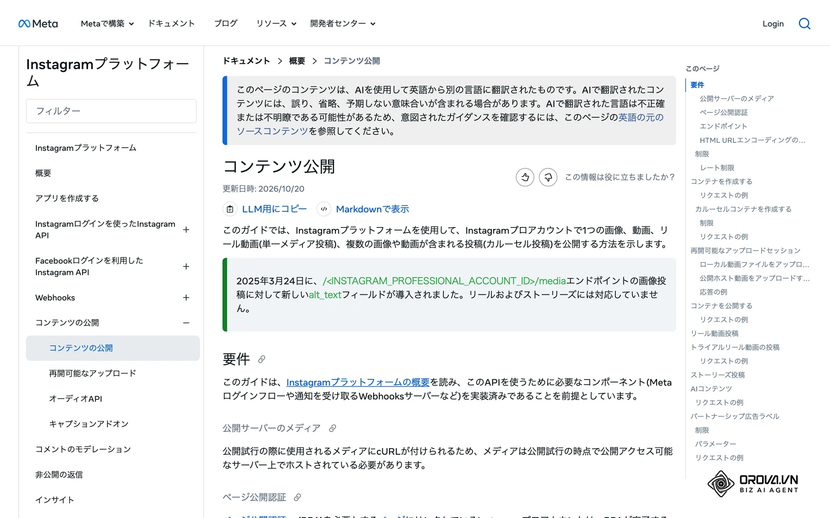Viewport: 830px width, 518px height.
Task: Copy anchor link icon beside 要件 heading
Action: 262,359
